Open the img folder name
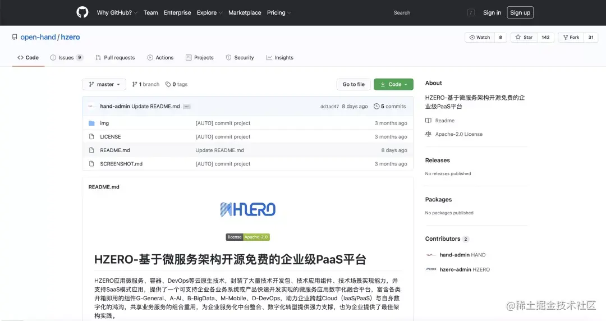Screen dimensions: 606x321 (x=104, y=123)
